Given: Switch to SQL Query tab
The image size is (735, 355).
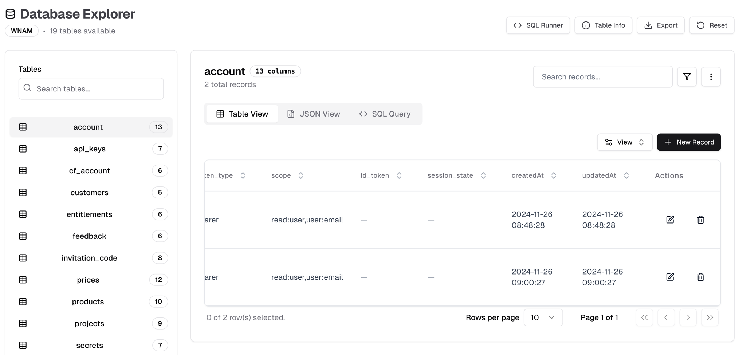Looking at the screenshot, I should pyautogui.click(x=385, y=114).
